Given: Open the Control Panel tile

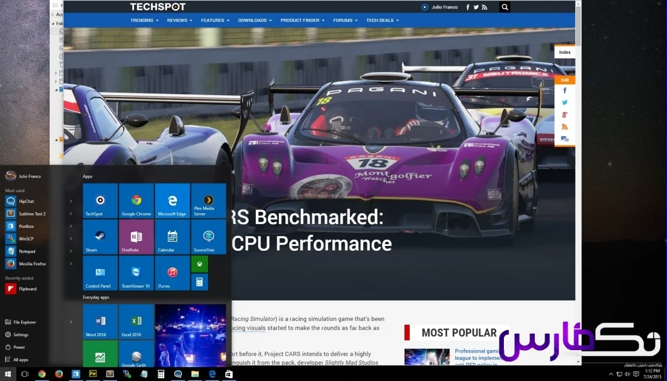Looking at the screenshot, I should (x=100, y=273).
